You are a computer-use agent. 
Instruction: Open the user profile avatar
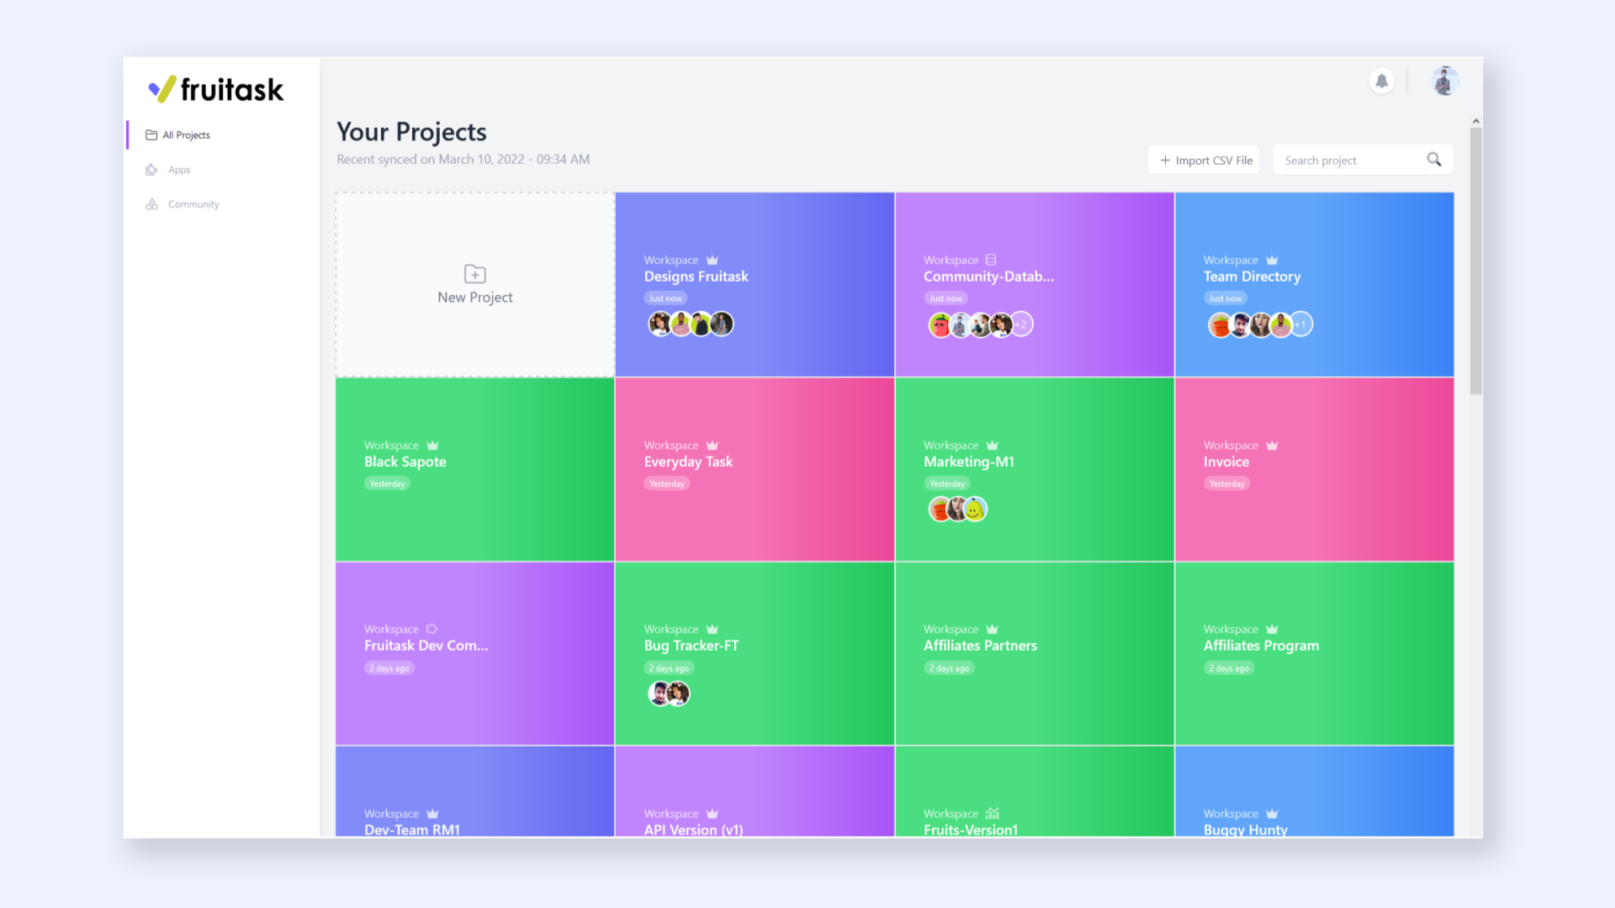click(x=1444, y=81)
